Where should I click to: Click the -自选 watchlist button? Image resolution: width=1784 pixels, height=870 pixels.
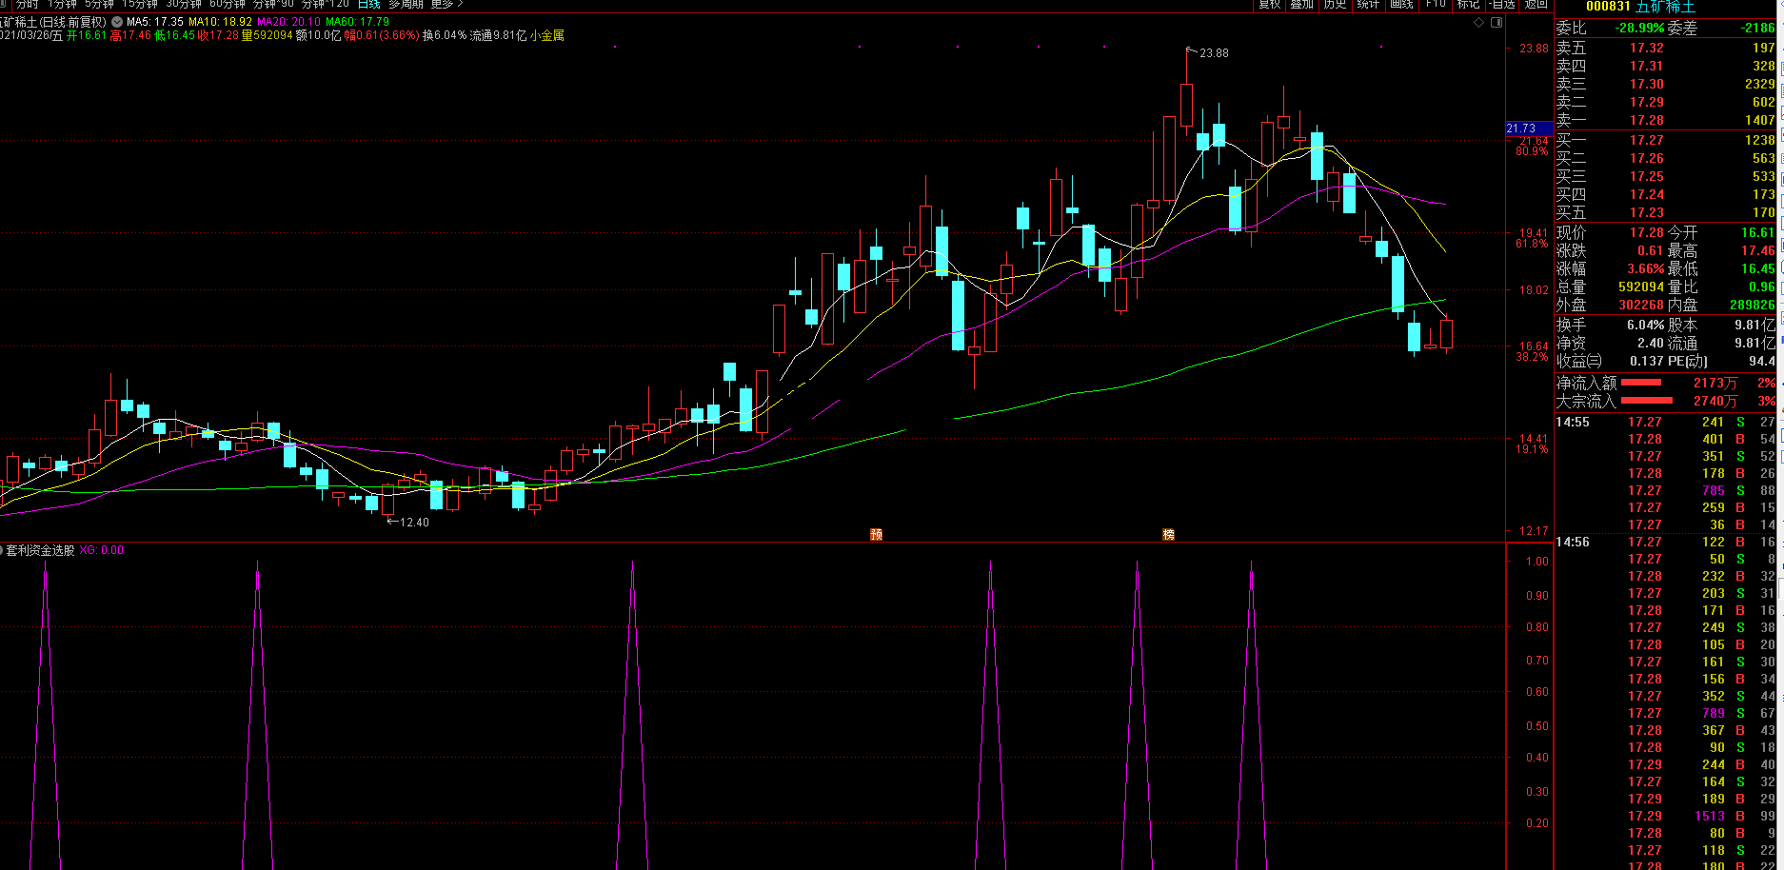tap(1502, 4)
